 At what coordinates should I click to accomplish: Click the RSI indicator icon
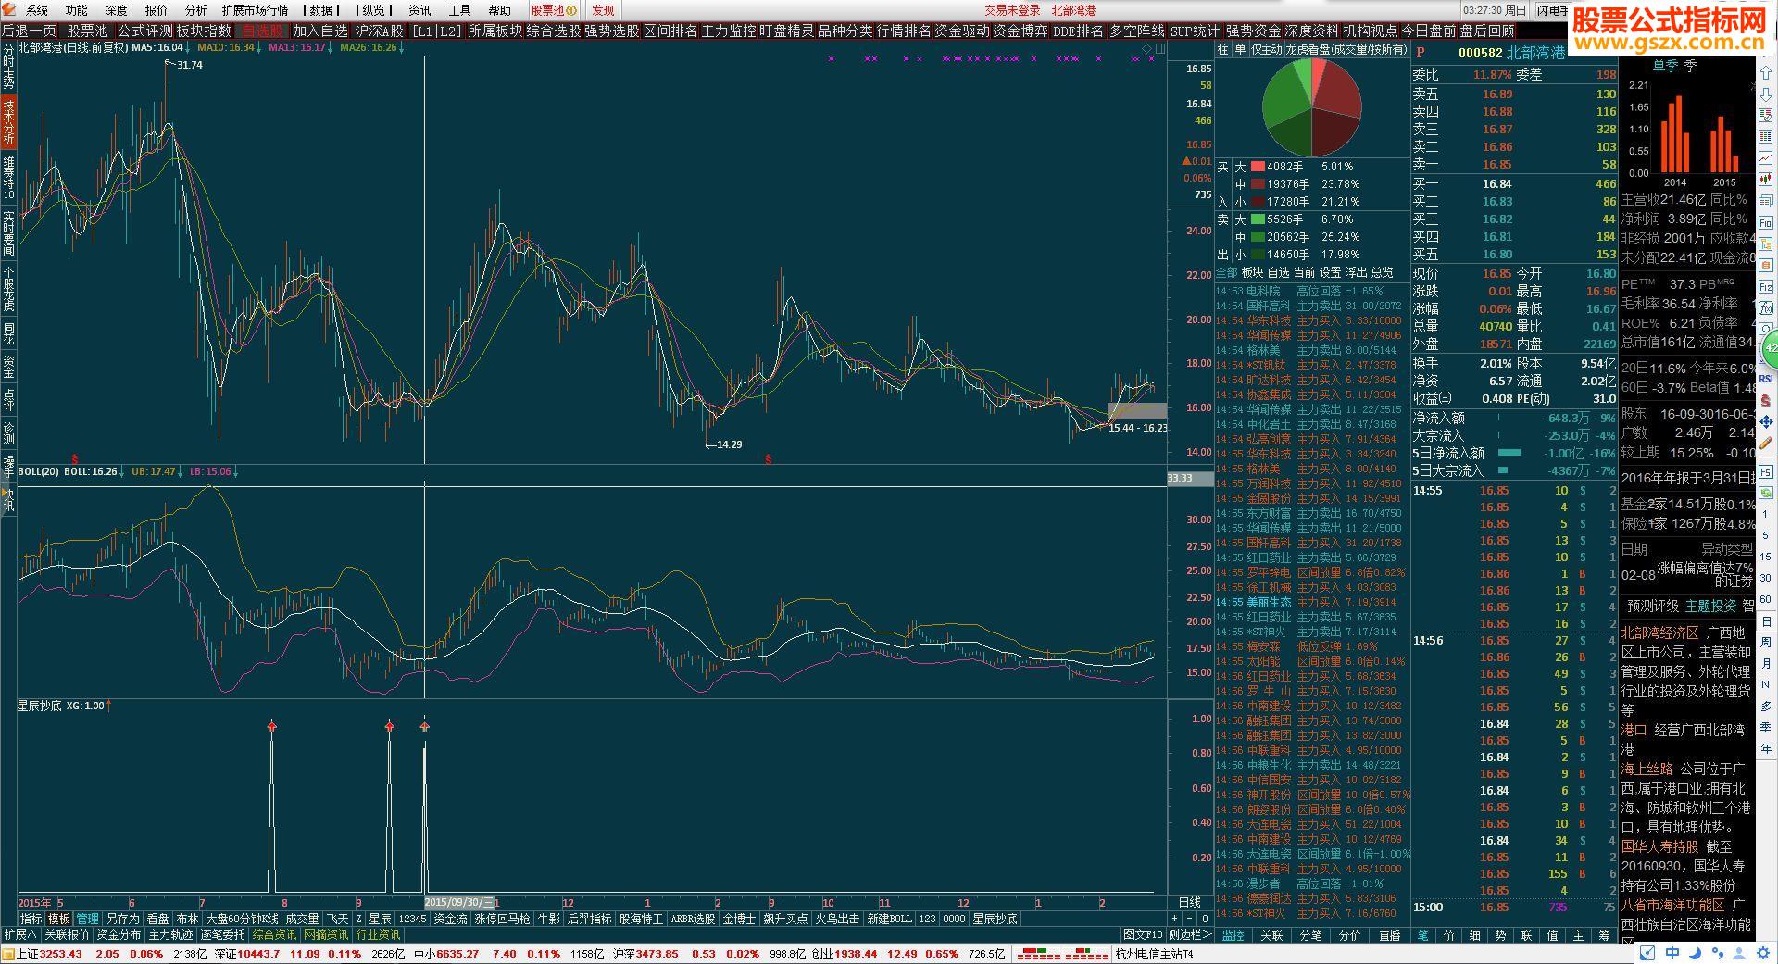1766,379
